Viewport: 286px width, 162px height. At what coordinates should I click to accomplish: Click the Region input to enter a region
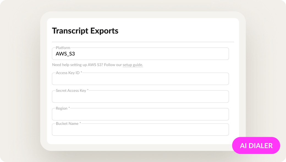point(140,114)
